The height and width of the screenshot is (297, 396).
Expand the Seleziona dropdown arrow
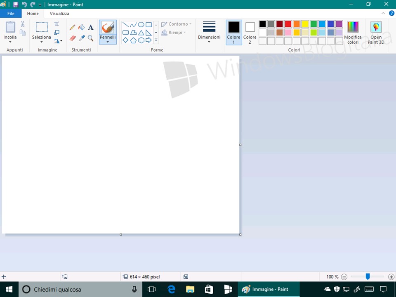point(42,42)
